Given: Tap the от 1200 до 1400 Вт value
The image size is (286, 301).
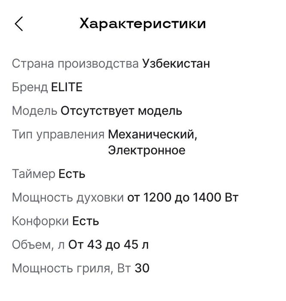Looking at the screenshot, I should pos(183,197).
